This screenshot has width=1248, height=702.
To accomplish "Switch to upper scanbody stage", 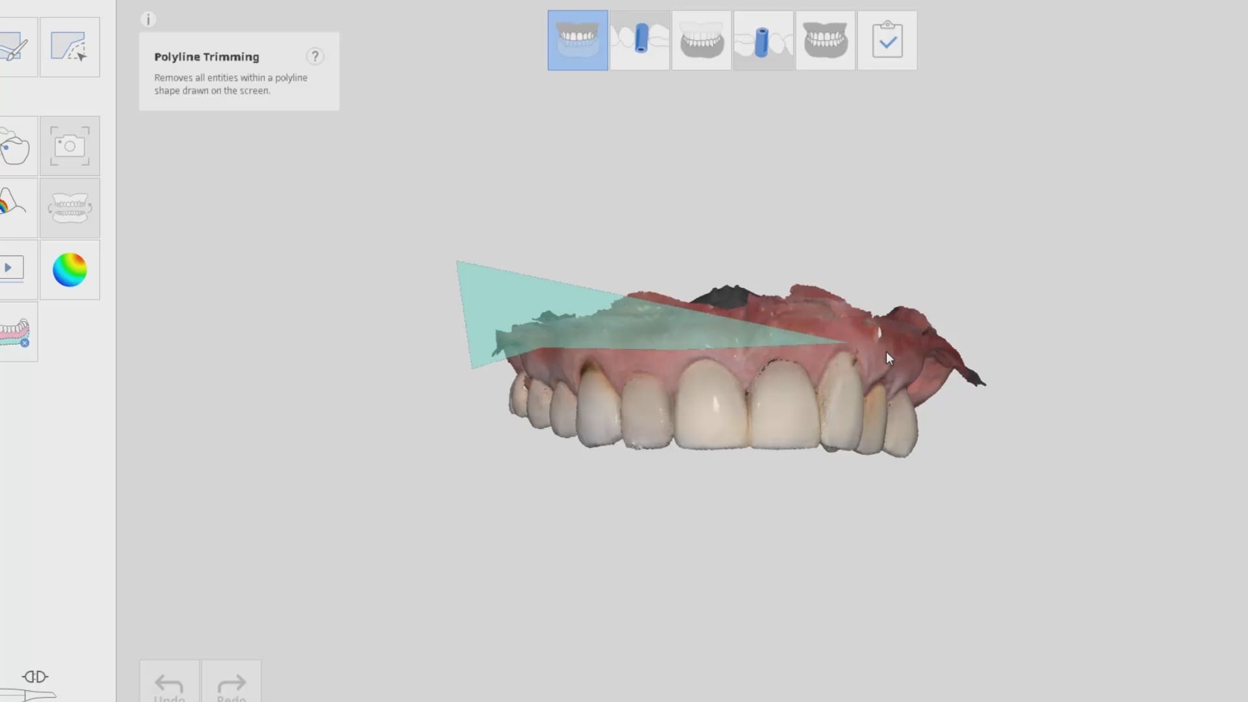I will click(640, 40).
